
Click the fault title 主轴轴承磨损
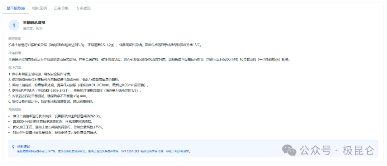34,23
